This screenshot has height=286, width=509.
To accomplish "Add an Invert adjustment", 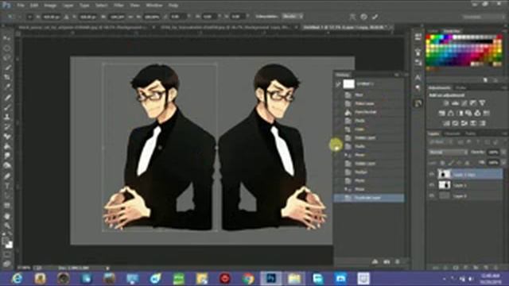I will [x=447, y=123].
